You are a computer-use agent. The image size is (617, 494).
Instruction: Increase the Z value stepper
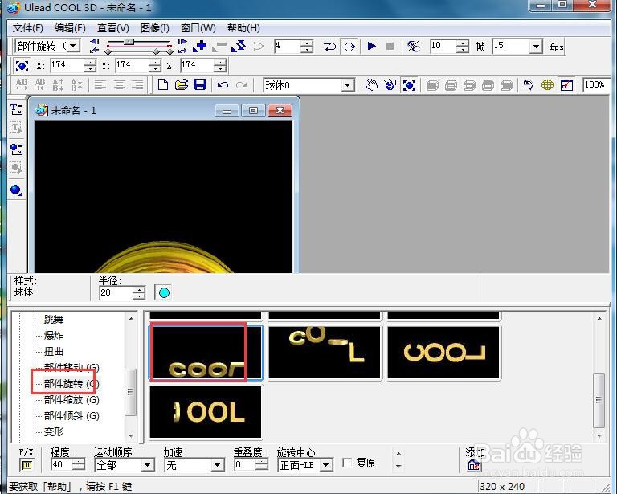click(220, 62)
